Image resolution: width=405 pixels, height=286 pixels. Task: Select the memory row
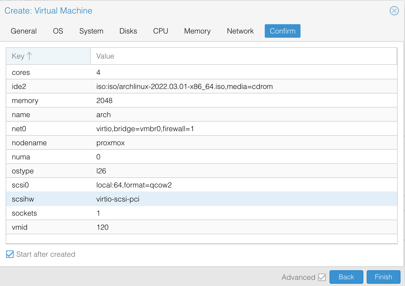click(x=202, y=100)
